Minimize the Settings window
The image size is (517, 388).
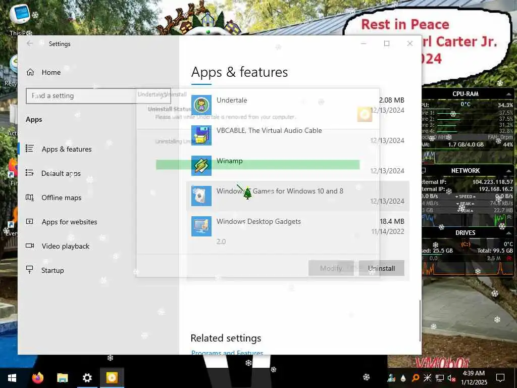[x=364, y=43]
